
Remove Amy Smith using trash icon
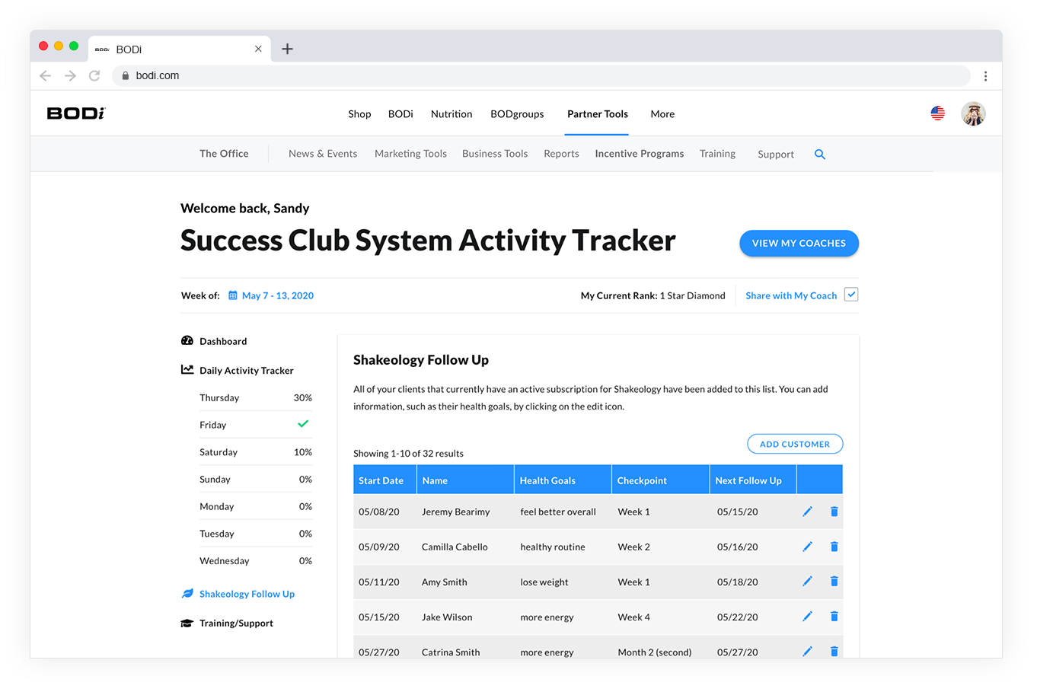[834, 582]
